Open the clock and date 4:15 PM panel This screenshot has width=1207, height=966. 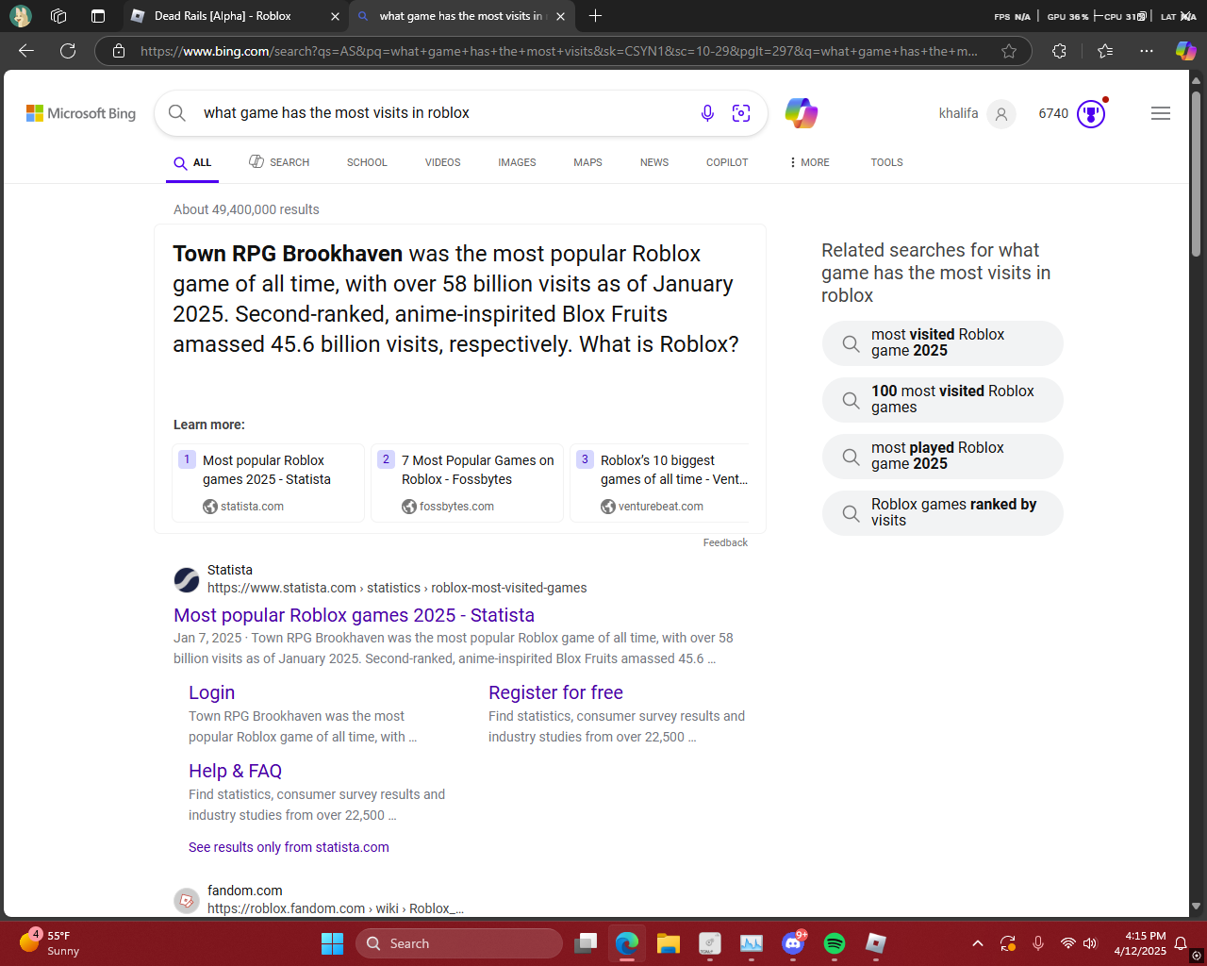(x=1139, y=943)
